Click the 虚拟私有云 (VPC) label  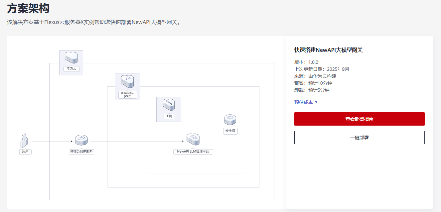click(x=127, y=95)
